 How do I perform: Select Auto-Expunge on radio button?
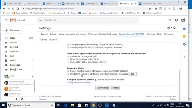pyautogui.click(x=68, y=45)
